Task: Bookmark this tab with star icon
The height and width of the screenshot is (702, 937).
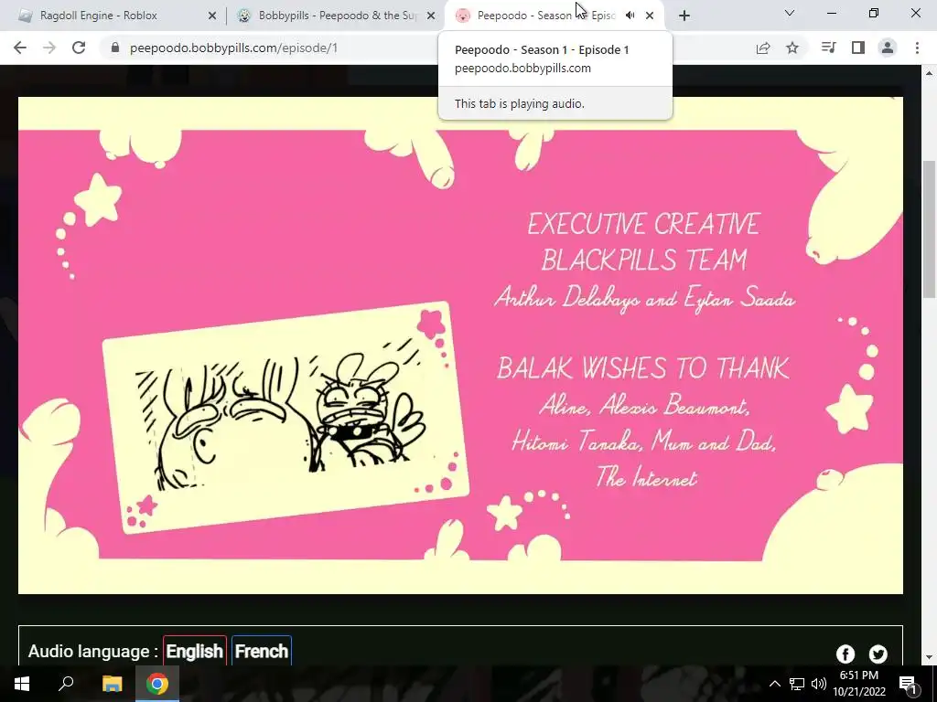Action: 792,48
